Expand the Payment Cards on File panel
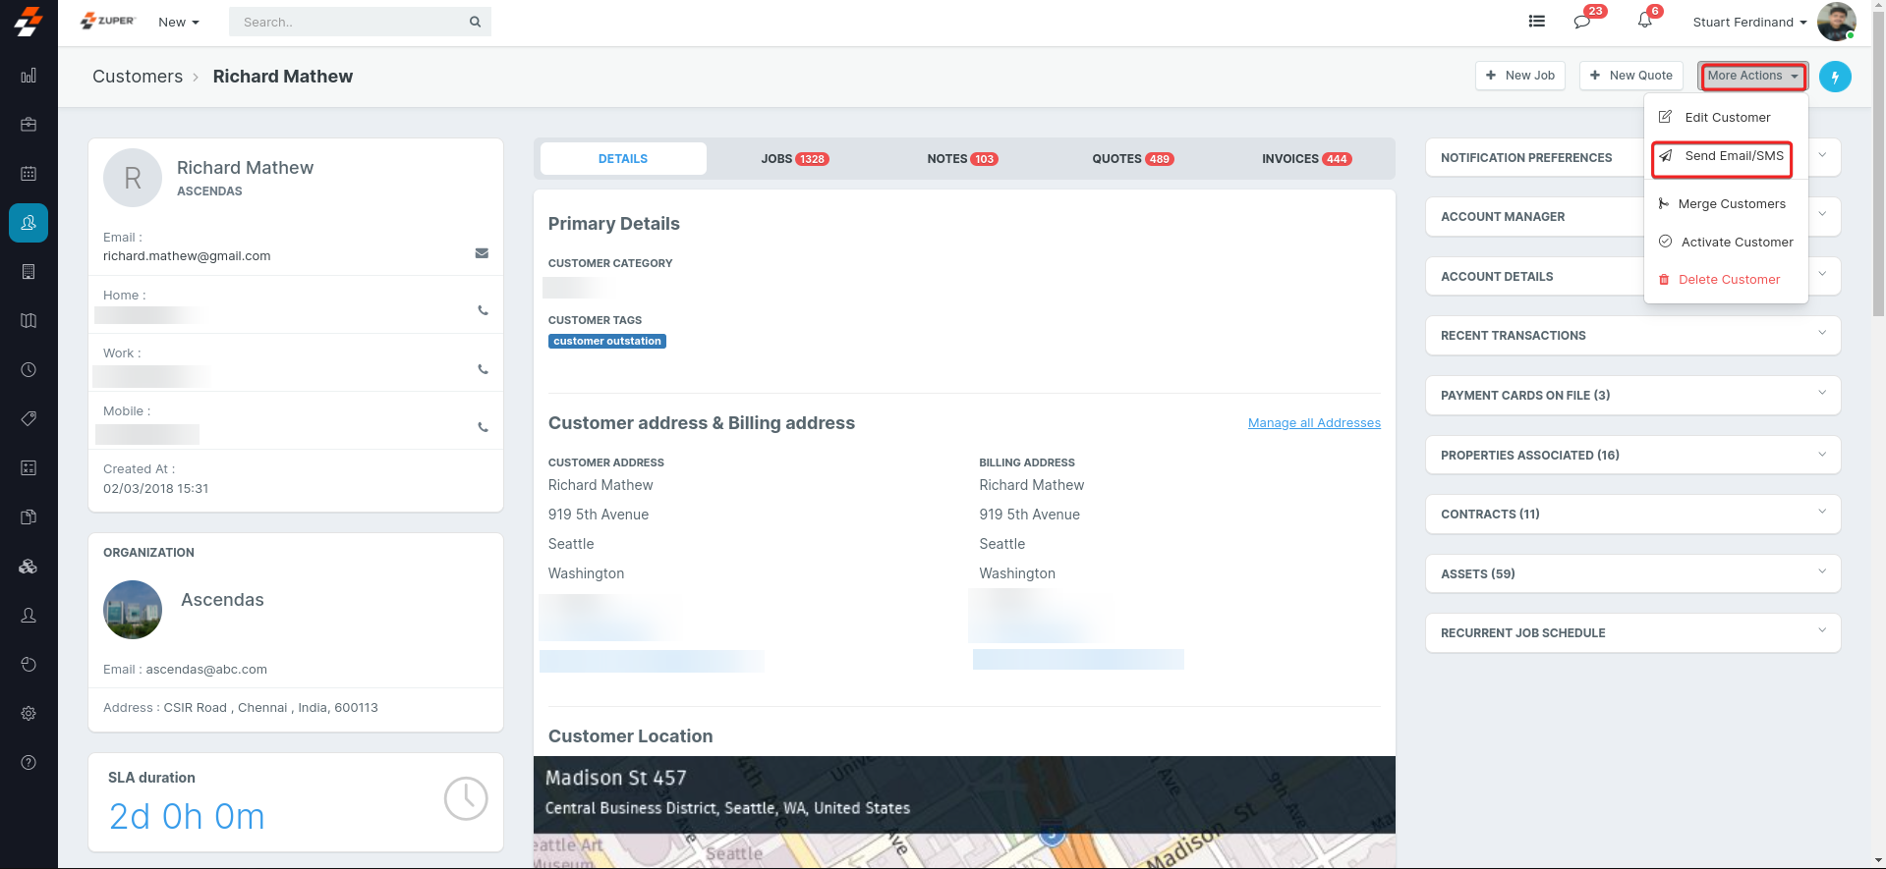This screenshot has width=1886, height=869. pyautogui.click(x=1631, y=396)
